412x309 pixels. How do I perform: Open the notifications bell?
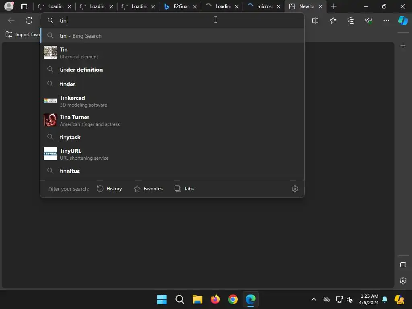[385, 299]
